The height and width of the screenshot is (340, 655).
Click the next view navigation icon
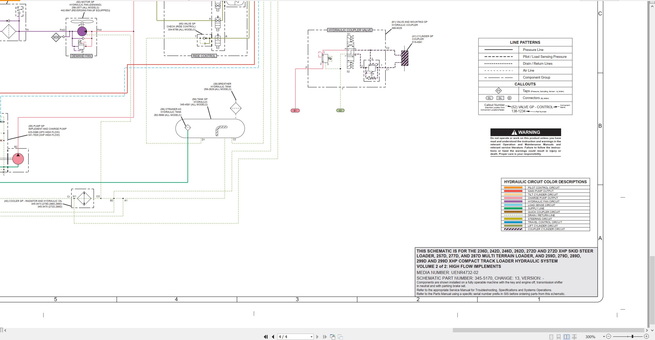340,337
